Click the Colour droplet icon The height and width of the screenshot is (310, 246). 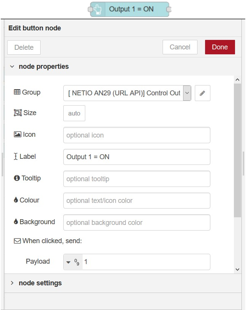click(x=16, y=200)
